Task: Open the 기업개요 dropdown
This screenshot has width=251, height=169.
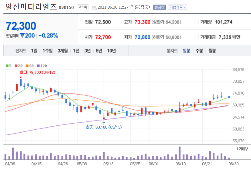Action: [x=177, y=7]
